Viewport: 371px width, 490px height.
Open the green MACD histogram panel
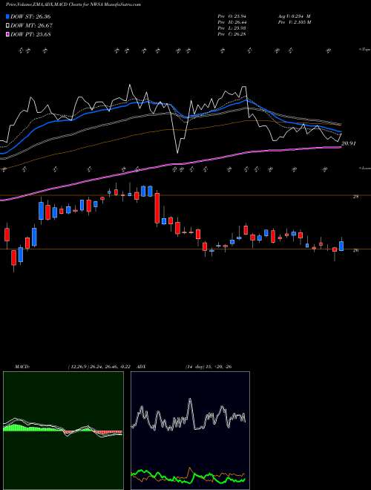click(x=63, y=431)
